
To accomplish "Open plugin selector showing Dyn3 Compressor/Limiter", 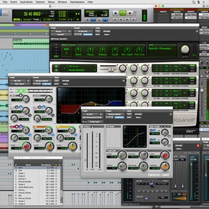I will (93, 117).
